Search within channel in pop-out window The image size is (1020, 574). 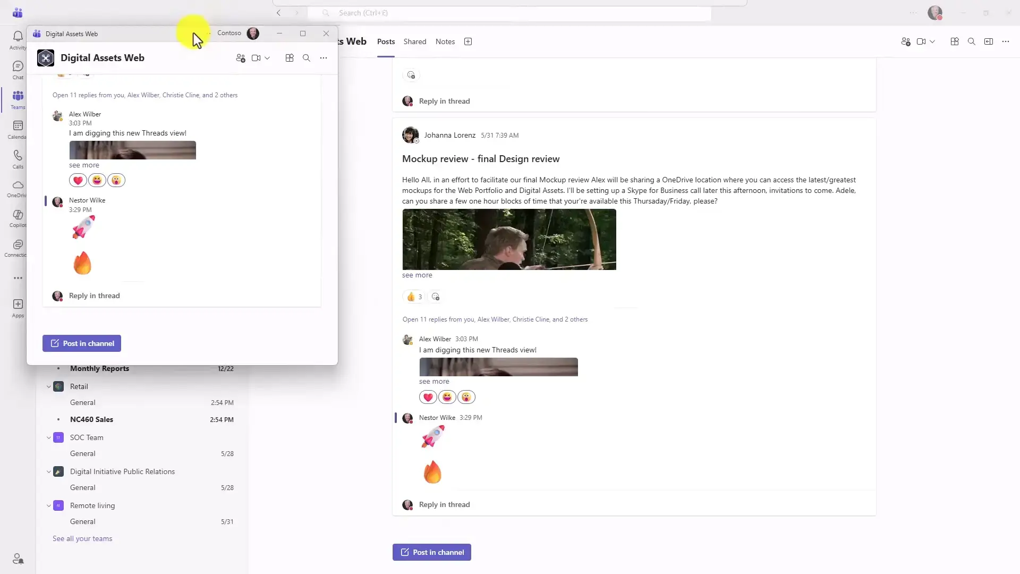[x=307, y=58]
